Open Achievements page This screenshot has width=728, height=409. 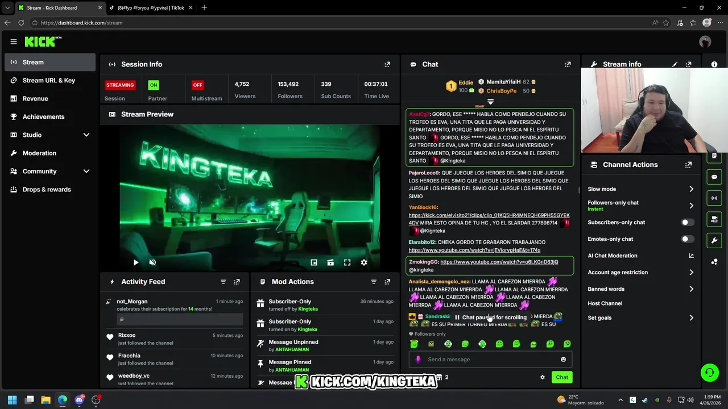[x=50, y=116]
